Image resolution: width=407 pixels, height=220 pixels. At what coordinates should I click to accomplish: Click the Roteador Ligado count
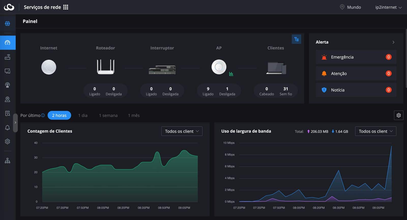[x=95, y=89]
